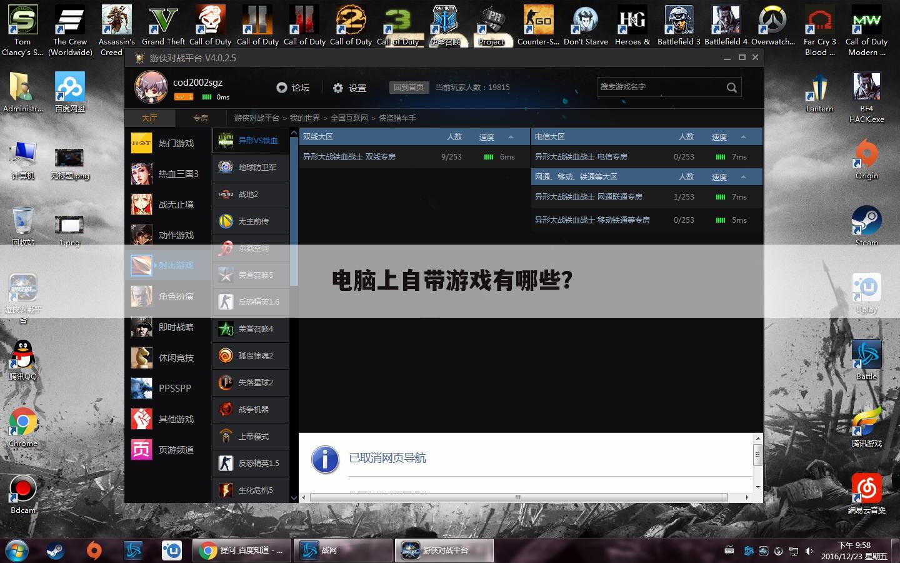
Task: Open the Far Cry 3 Blood Dragon shortcut
Action: click(x=819, y=30)
